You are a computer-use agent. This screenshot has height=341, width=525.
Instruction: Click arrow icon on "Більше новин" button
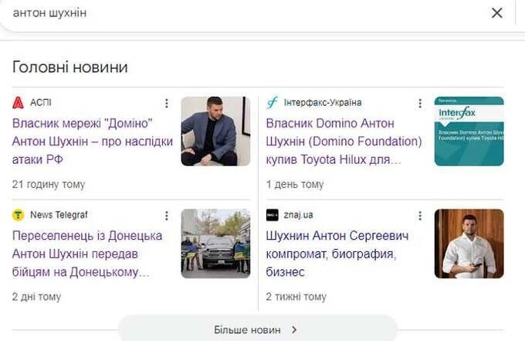(294, 329)
